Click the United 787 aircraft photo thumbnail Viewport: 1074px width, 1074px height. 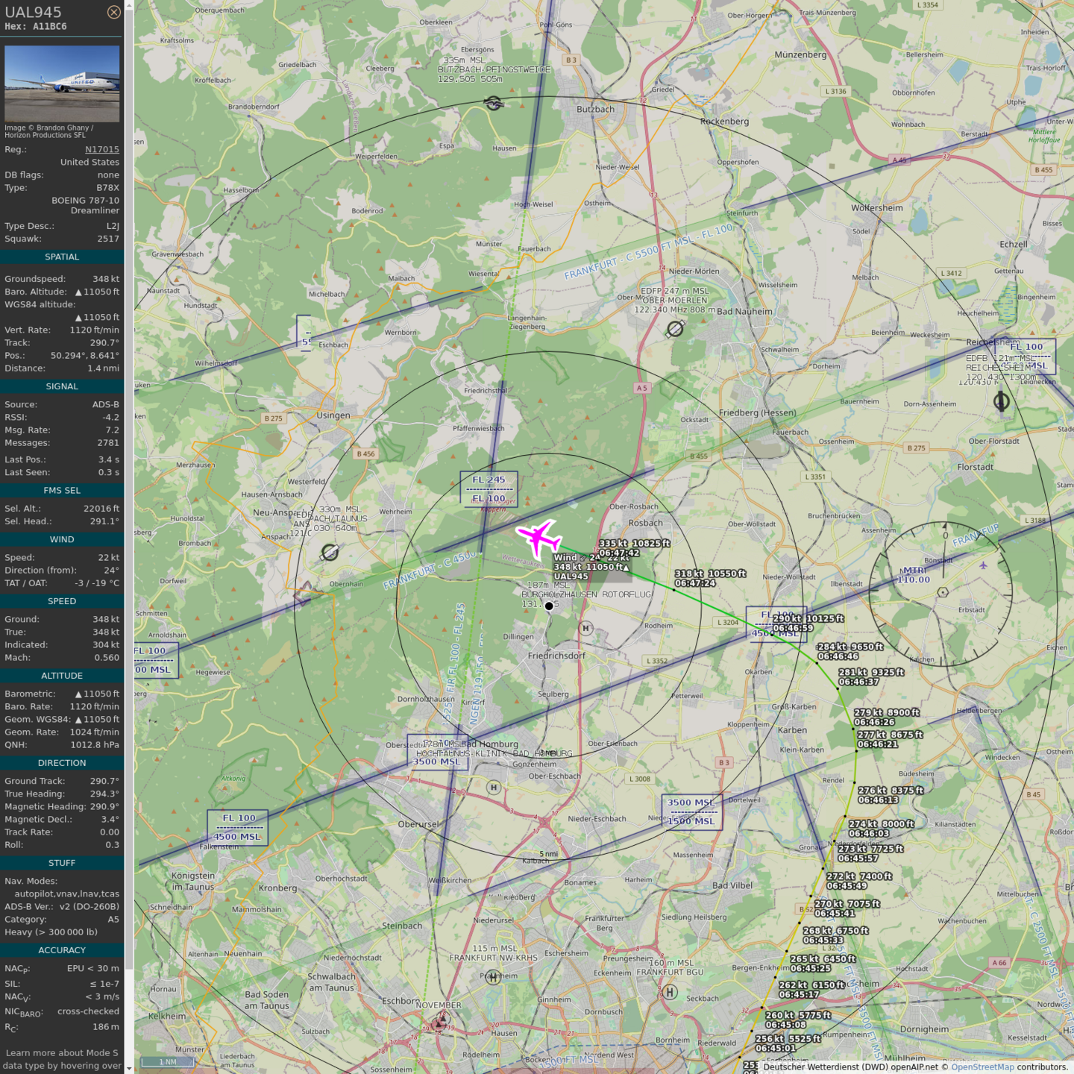(x=62, y=84)
